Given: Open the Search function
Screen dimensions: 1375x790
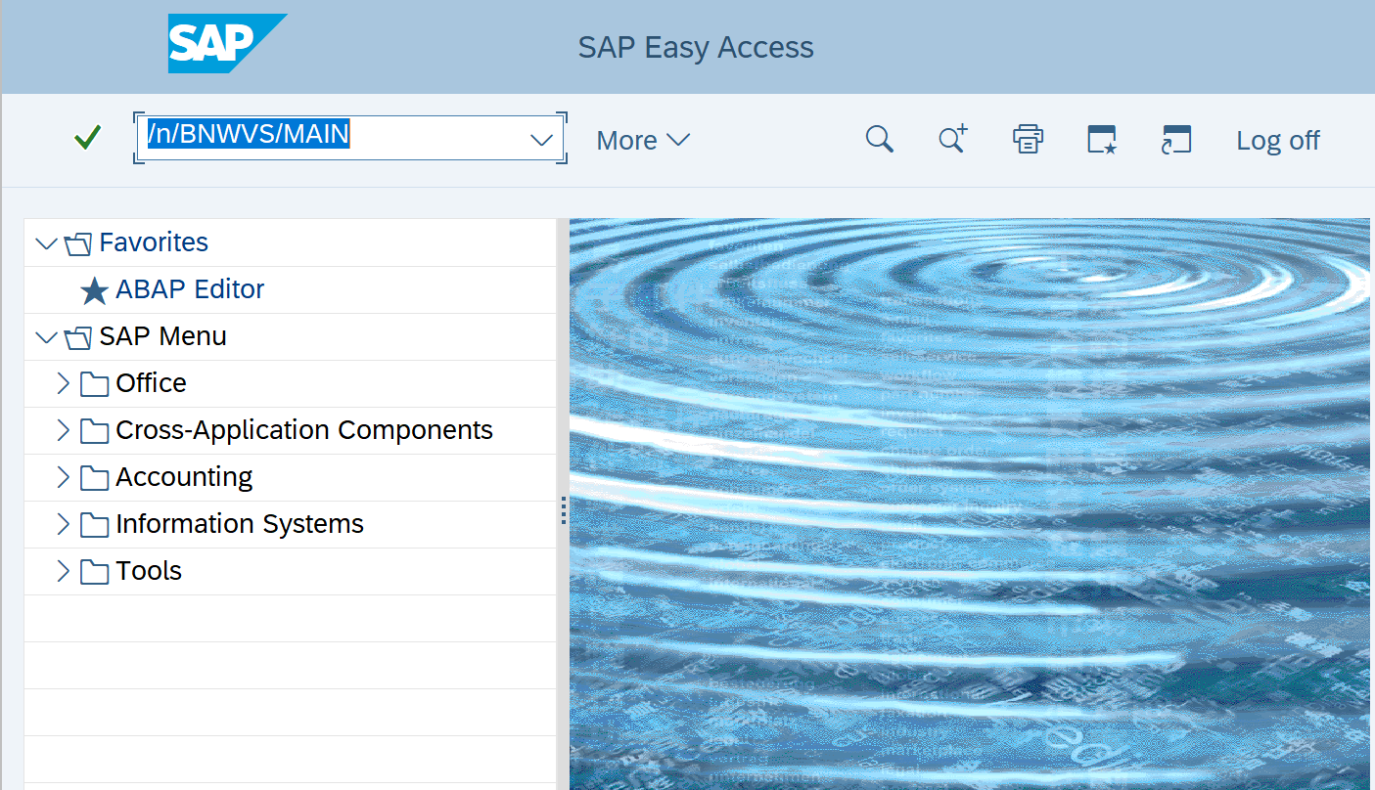Looking at the screenshot, I should 879,139.
